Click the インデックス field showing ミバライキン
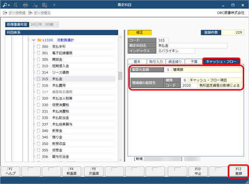249x184 pixels. pyautogui.click(x=175, y=51)
